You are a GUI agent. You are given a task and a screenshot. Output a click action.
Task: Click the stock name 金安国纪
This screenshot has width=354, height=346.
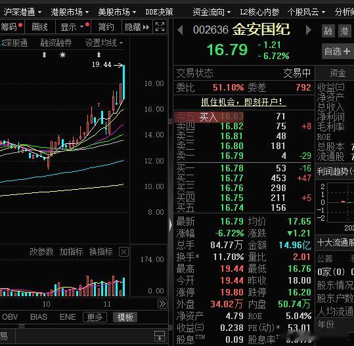click(x=261, y=29)
